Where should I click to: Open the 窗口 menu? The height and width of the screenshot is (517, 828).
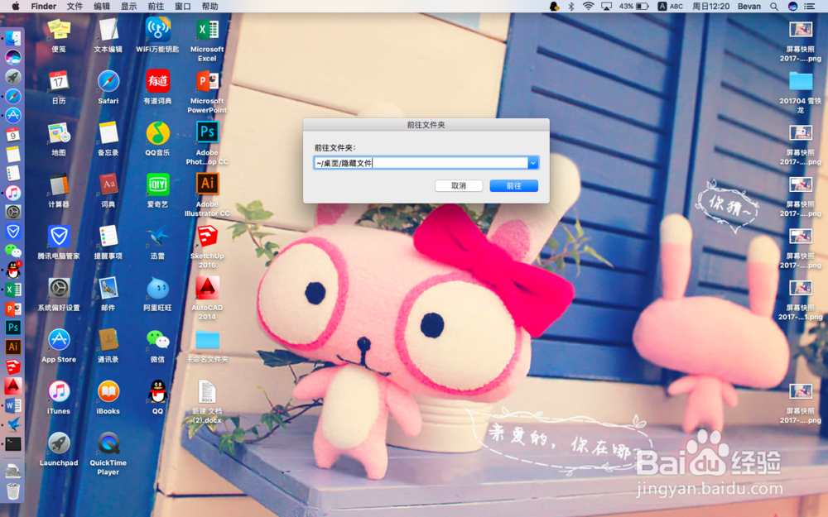(x=183, y=7)
